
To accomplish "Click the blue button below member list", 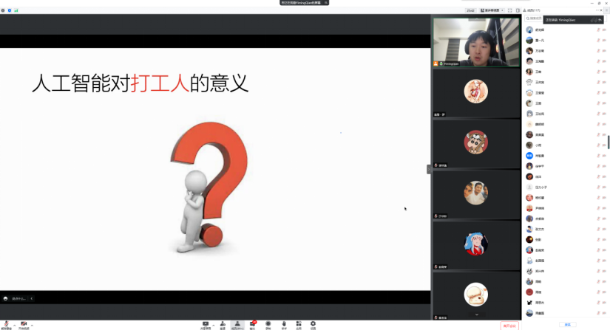I will 567,324.
